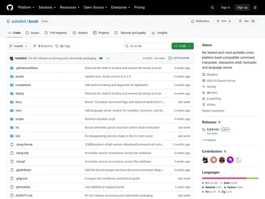
Task: Click the Shell segment of the languages bar
Action: [251, 178]
